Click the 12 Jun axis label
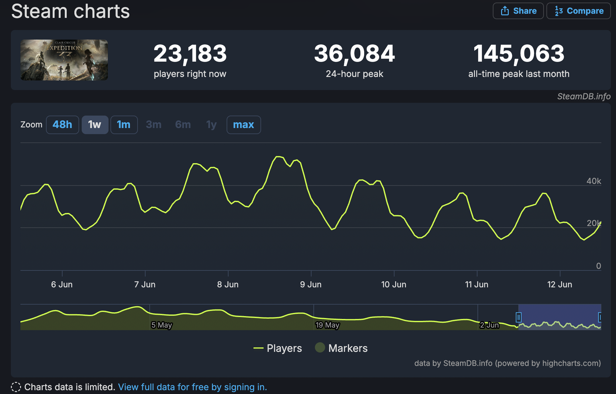 coord(560,284)
